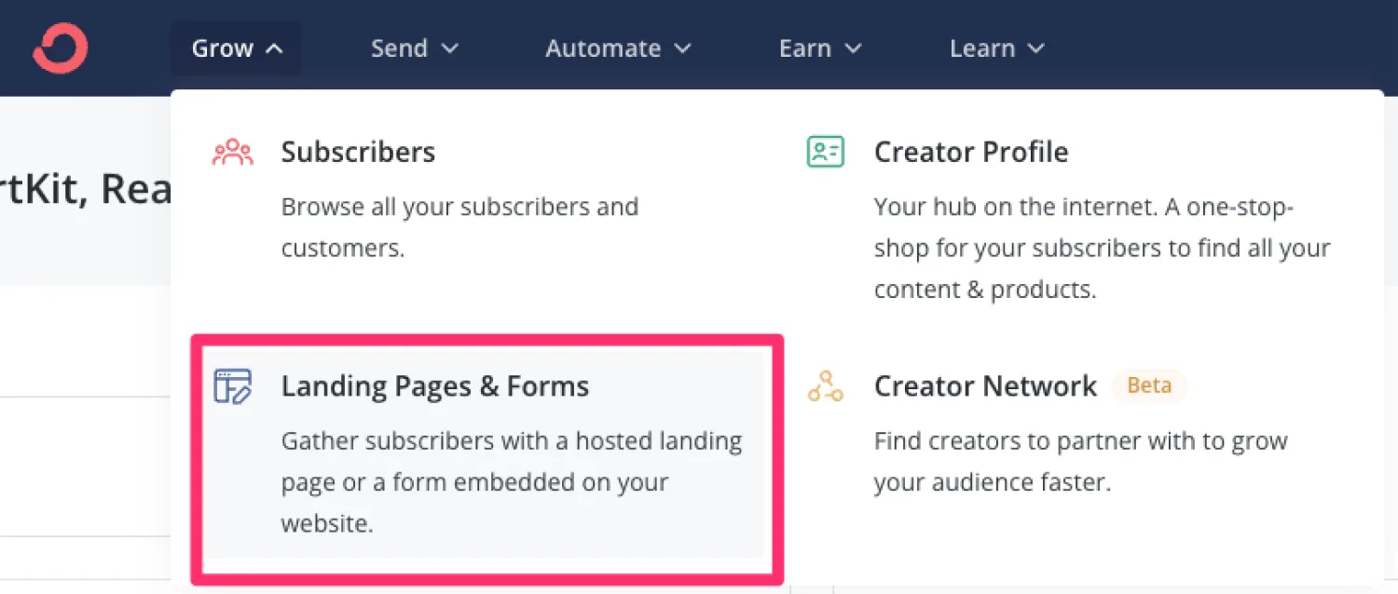
Task: Click the Beta badge beside Creator Network
Action: point(1148,385)
